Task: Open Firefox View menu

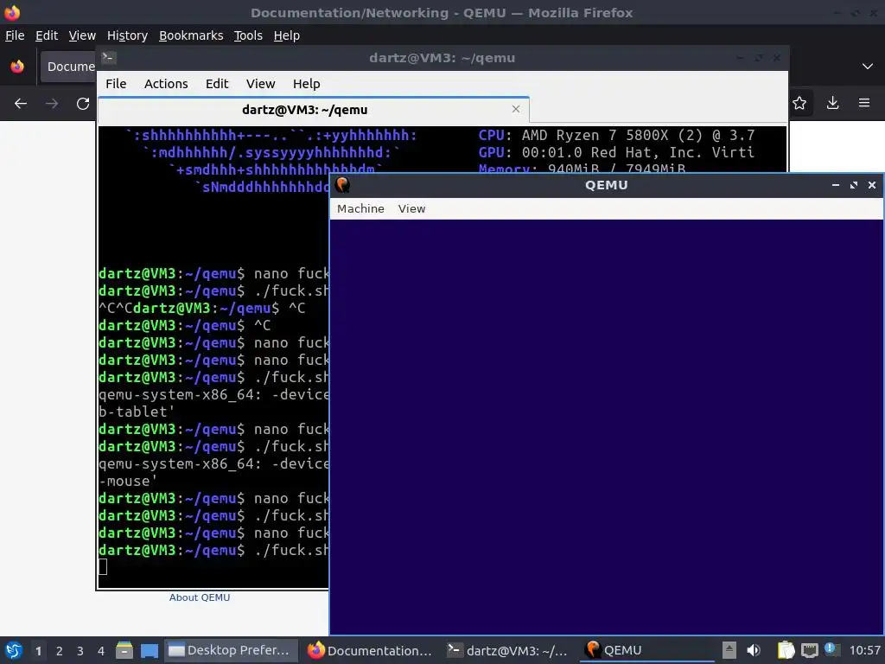Action: point(82,35)
